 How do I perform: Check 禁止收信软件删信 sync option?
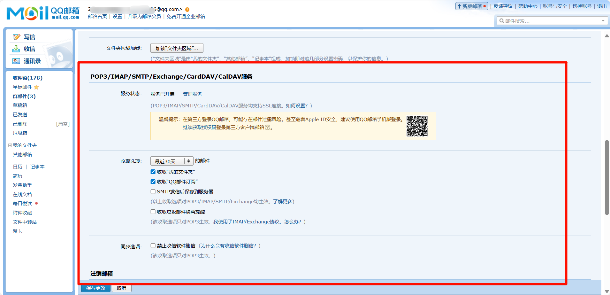tap(153, 245)
